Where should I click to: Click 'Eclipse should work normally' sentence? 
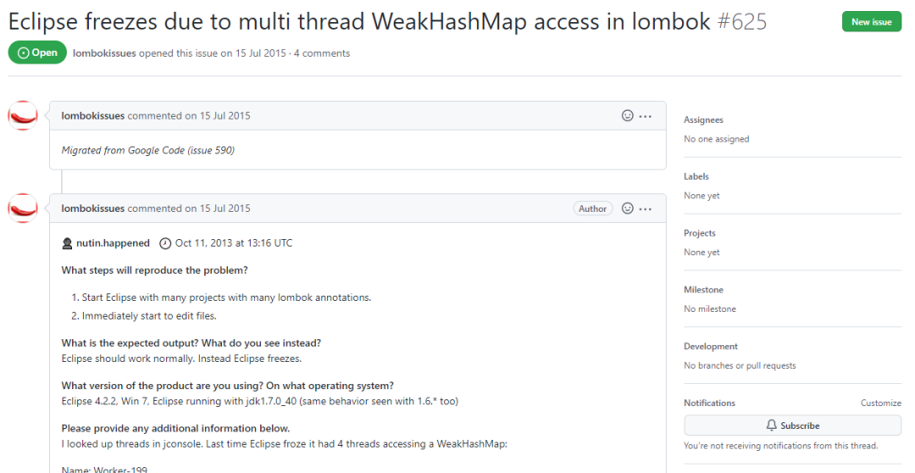coord(181,359)
